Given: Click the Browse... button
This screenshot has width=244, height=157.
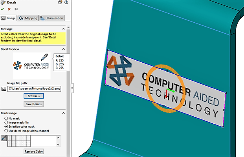Looking at the screenshot, I should [34, 96].
